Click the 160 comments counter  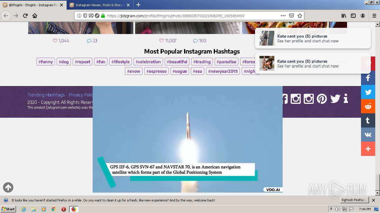(x=199, y=41)
